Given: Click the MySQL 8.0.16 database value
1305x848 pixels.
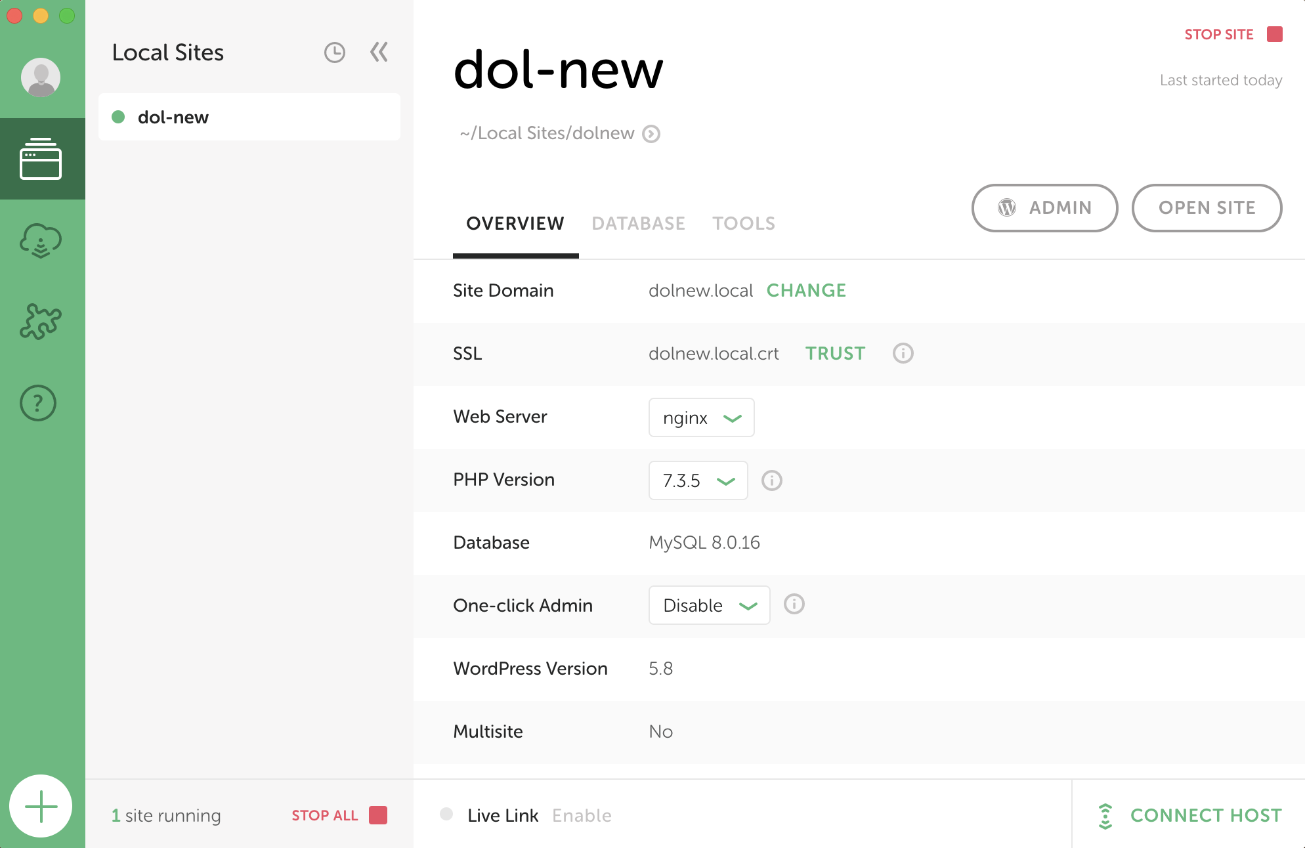Looking at the screenshot, I should pyautogui.click(x=704, y=543).
